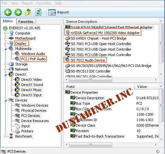
Task: Open the File menu
Action: (5, 3)
